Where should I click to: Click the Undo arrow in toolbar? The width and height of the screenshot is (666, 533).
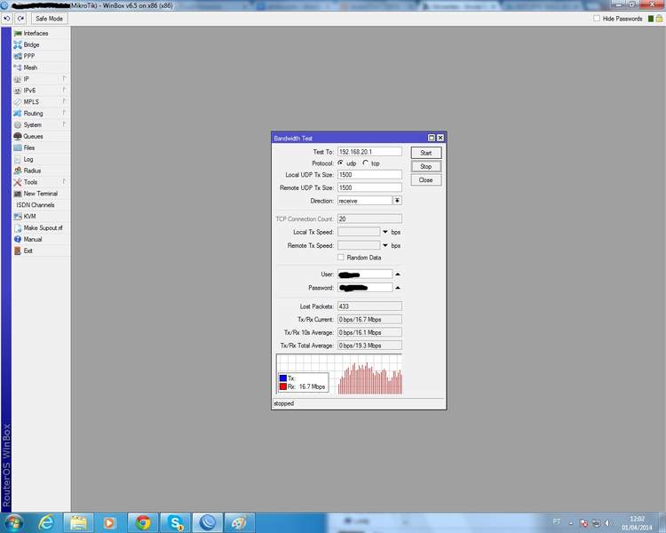[x=7, y=19]
